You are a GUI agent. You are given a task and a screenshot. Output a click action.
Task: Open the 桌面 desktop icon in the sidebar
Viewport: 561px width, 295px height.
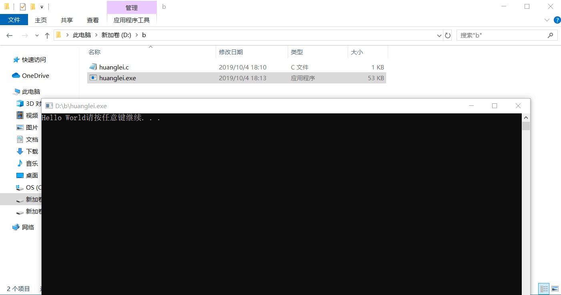20,175
